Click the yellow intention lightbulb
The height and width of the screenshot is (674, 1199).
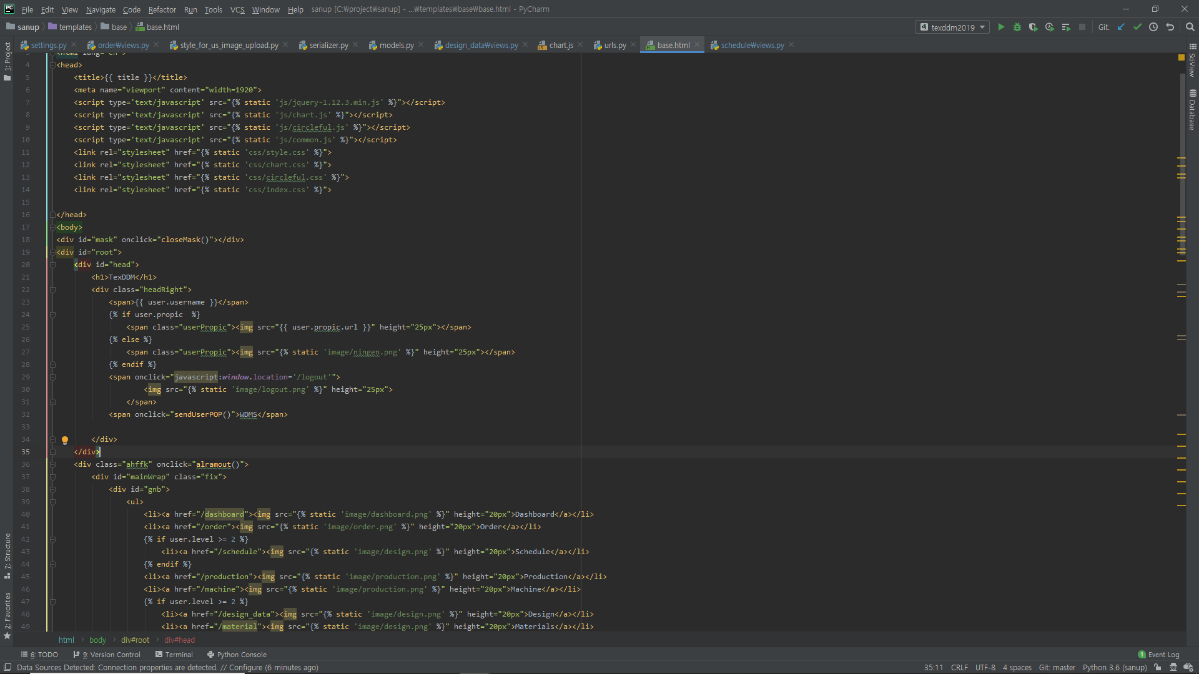(x=65, y=440)
